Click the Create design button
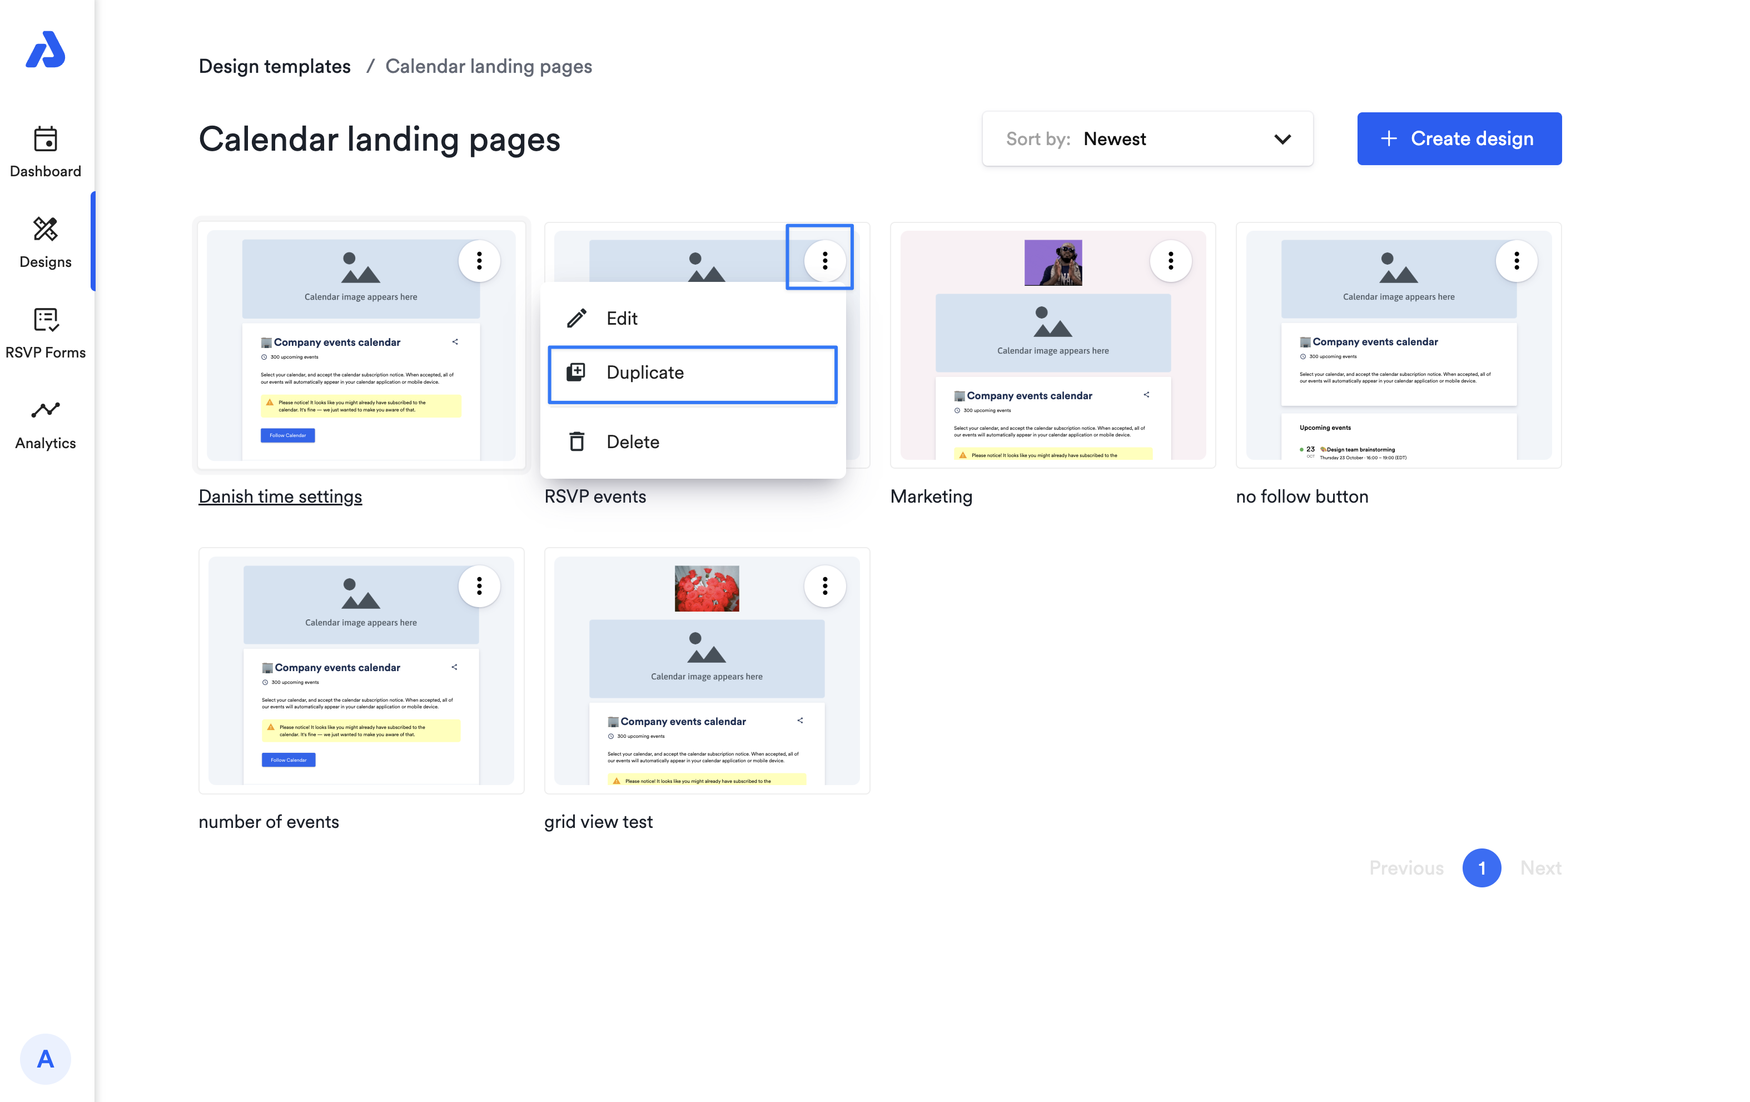 point(1459,139)
